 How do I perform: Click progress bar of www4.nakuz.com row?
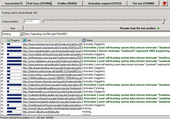[x=14, y=108]
